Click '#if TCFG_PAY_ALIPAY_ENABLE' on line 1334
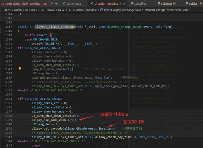This screenshot has height=148, width=203. tap(40, 99)
